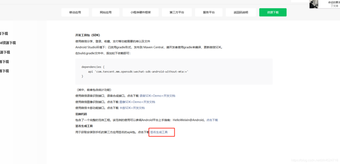Click the 开发工具包（SDK）section heading
This screenshot has height=164, width=340.
coord(87,35)
